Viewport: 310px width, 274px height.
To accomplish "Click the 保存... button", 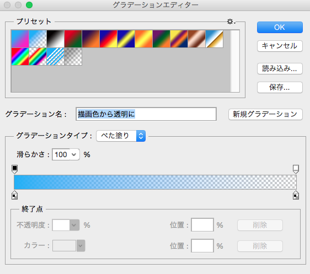I will pos(280,87).
